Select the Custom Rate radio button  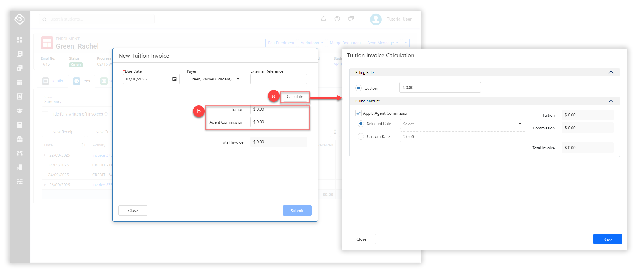(361, 136)
